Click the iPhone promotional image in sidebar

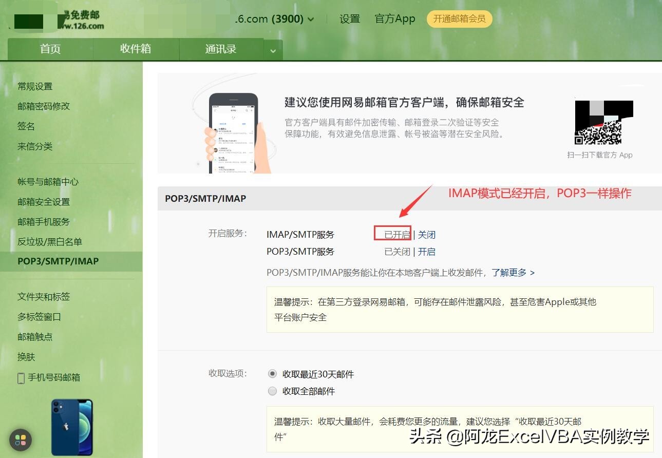(72, 426)
